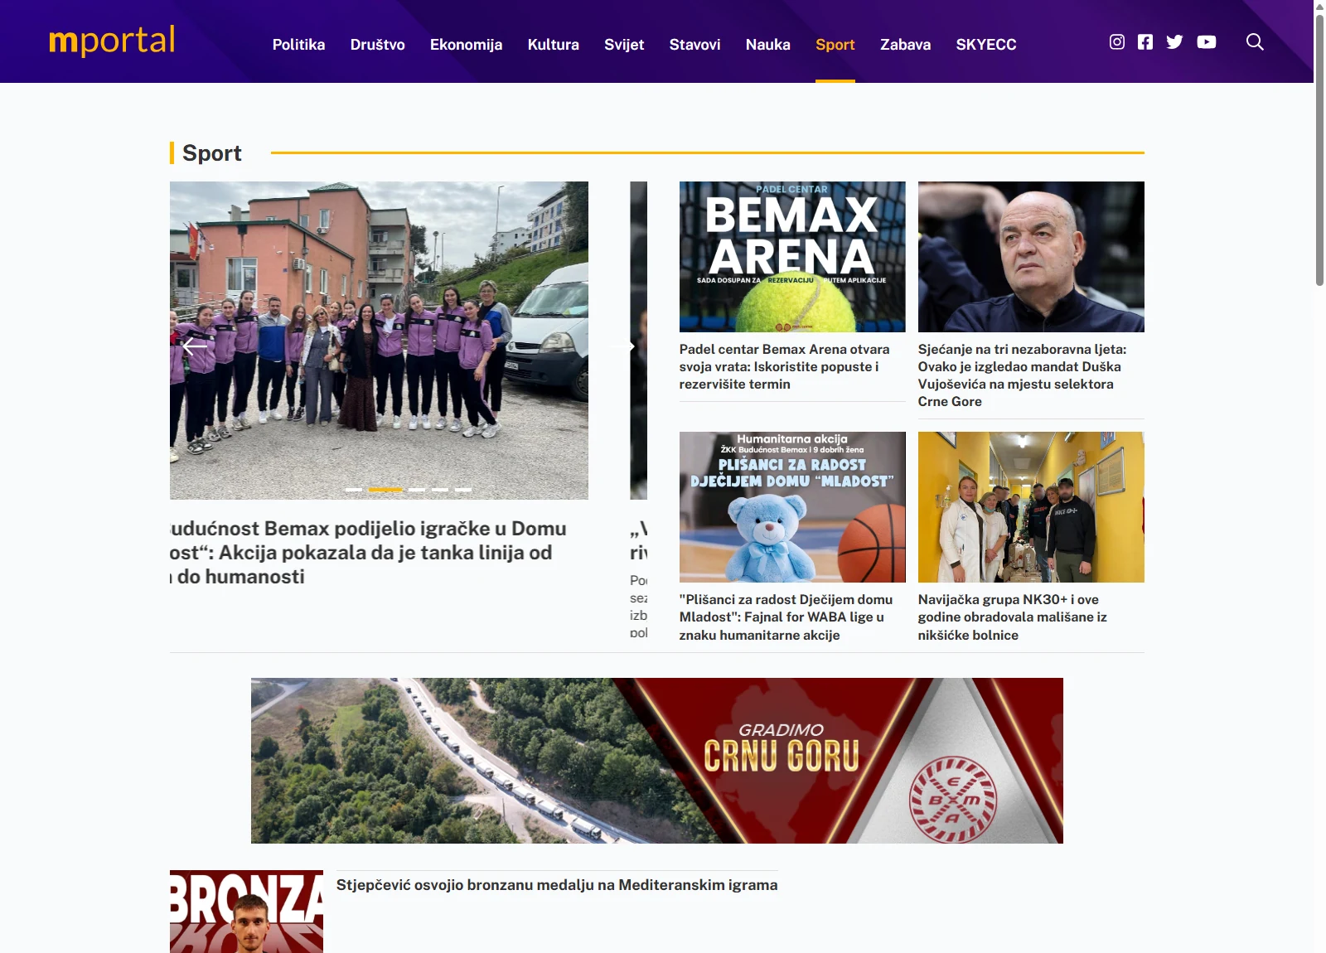This screenshot has height=953, width=1326.
Task: Open the Gradimo Crnu Goru banner
Action: tap(657, 761)
